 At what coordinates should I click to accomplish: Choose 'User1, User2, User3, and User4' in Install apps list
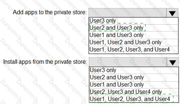tap(134, 99)
